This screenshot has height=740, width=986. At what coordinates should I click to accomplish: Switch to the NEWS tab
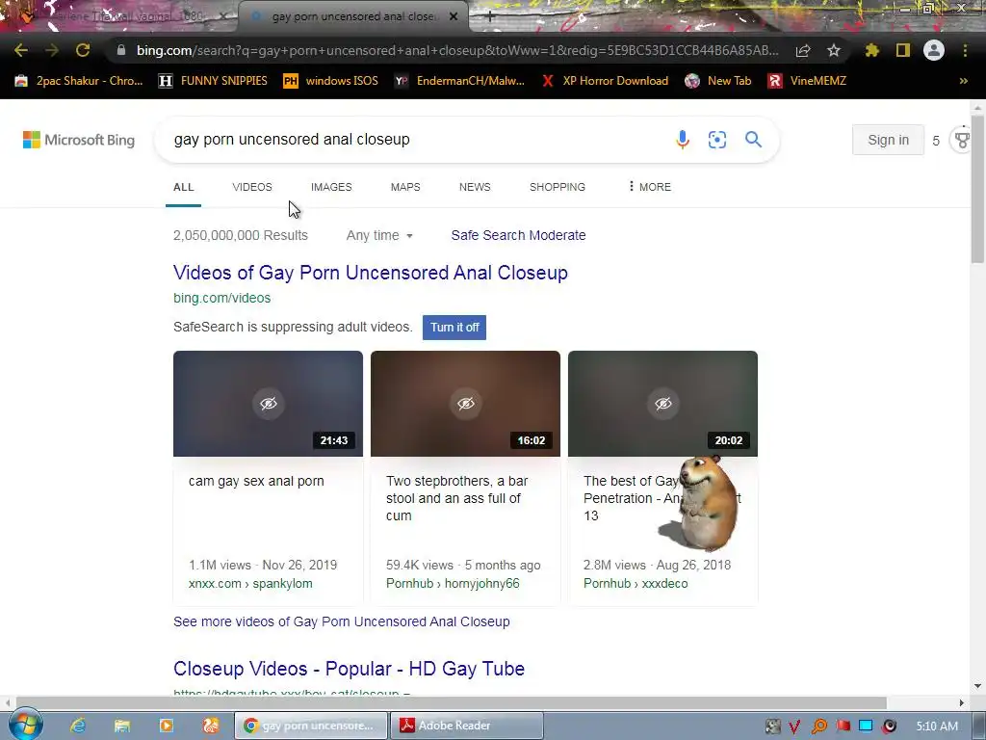click(x=475, y=187)
